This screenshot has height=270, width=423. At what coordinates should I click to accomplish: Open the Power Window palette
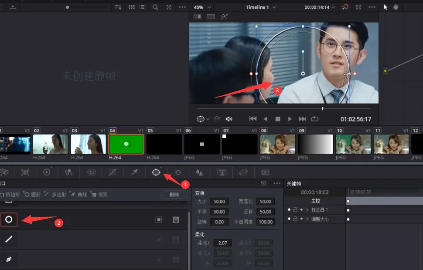(x=156, y=172)
